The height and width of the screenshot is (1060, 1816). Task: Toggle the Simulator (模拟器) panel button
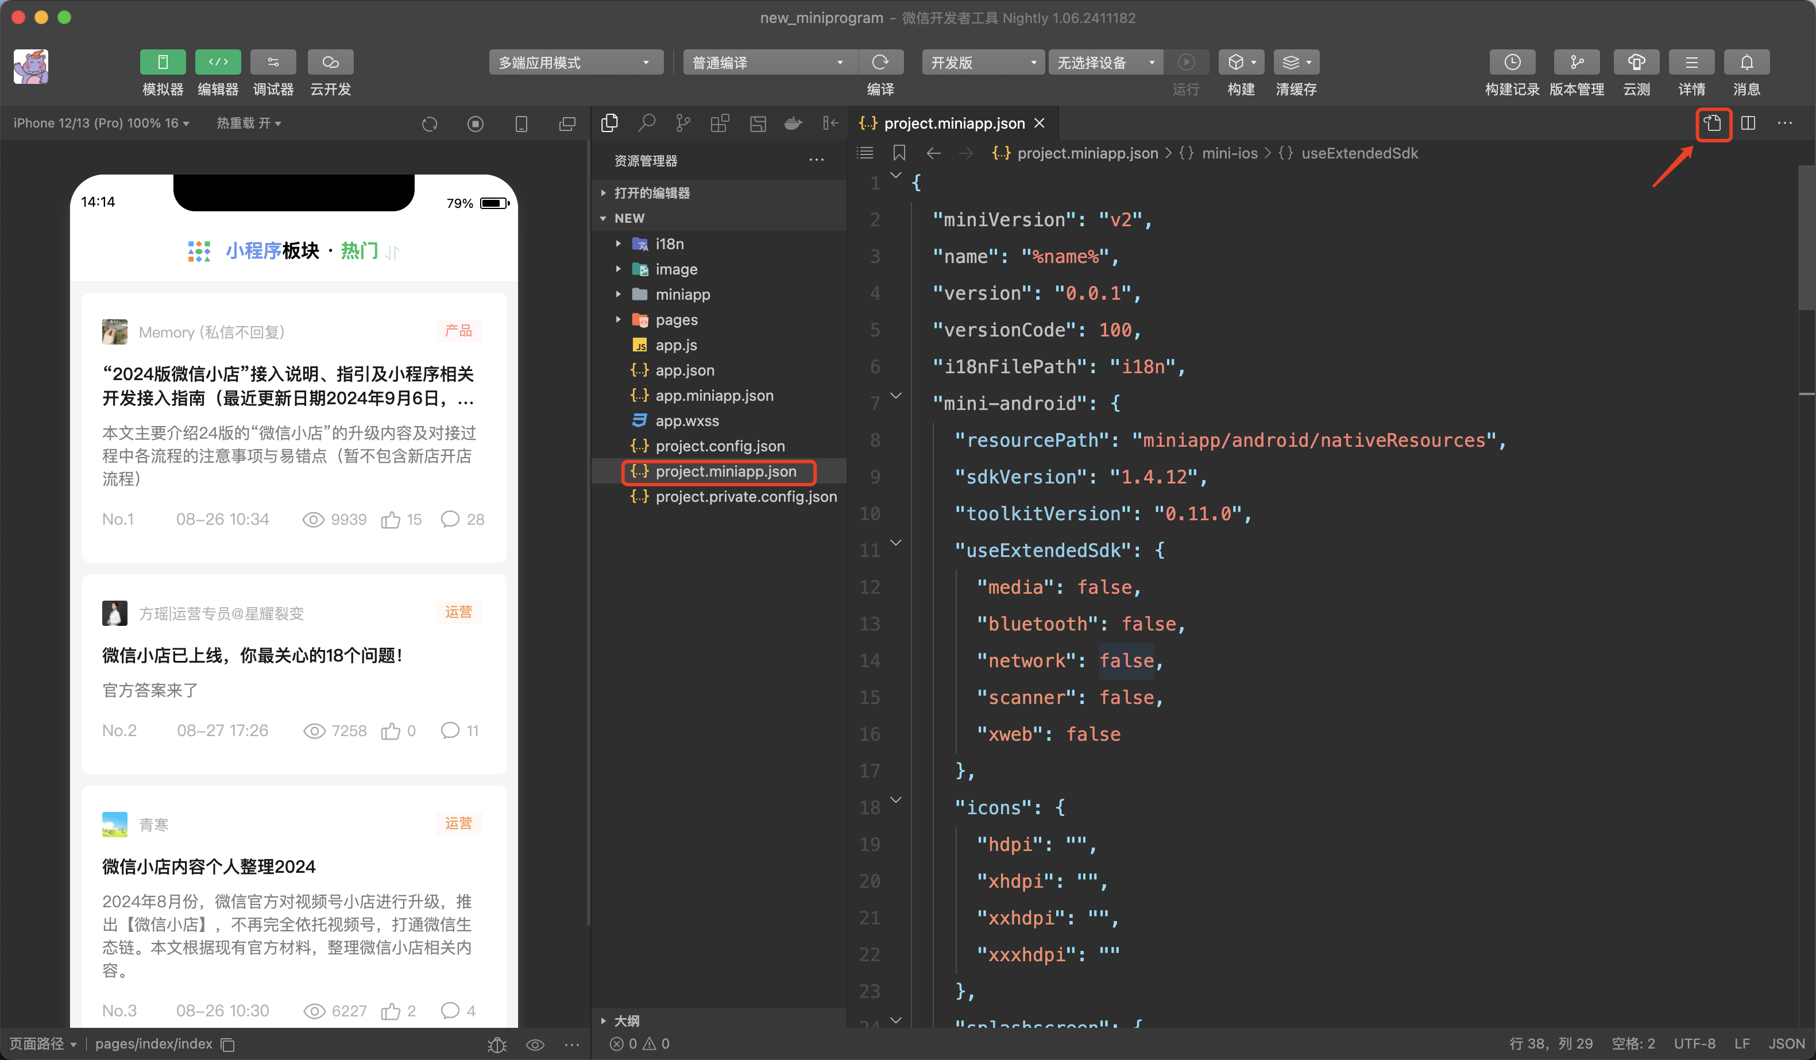click(x=162, y=62)
